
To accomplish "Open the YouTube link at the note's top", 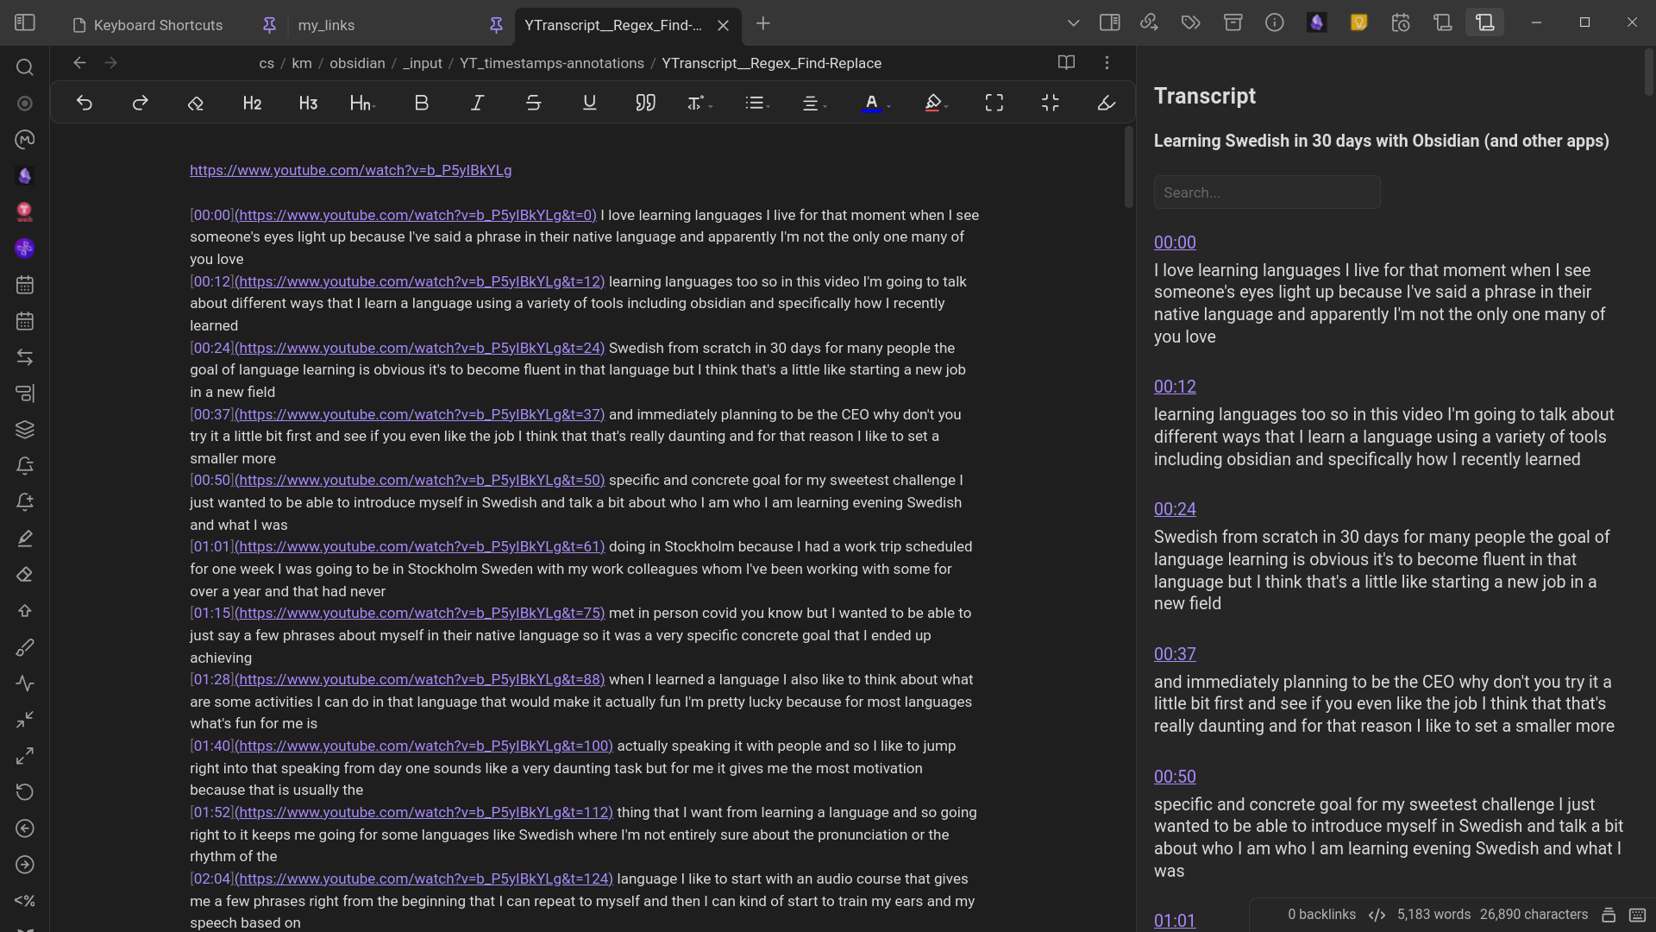I will [350, 170].
